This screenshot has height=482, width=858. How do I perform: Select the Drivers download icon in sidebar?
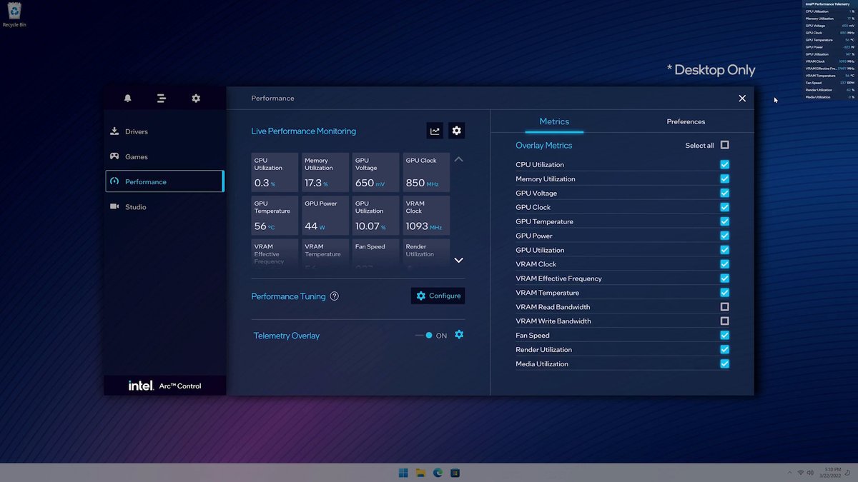tap(114, 131)
